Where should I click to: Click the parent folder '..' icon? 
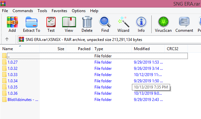[x=4, y=56]
